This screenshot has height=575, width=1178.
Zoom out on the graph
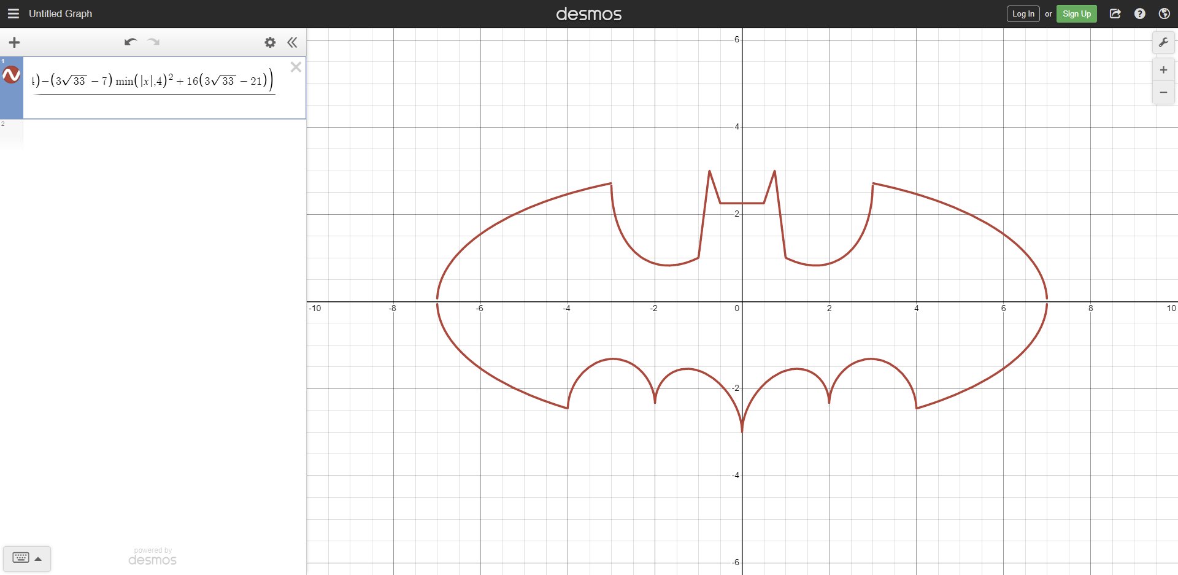(1163, 93)
